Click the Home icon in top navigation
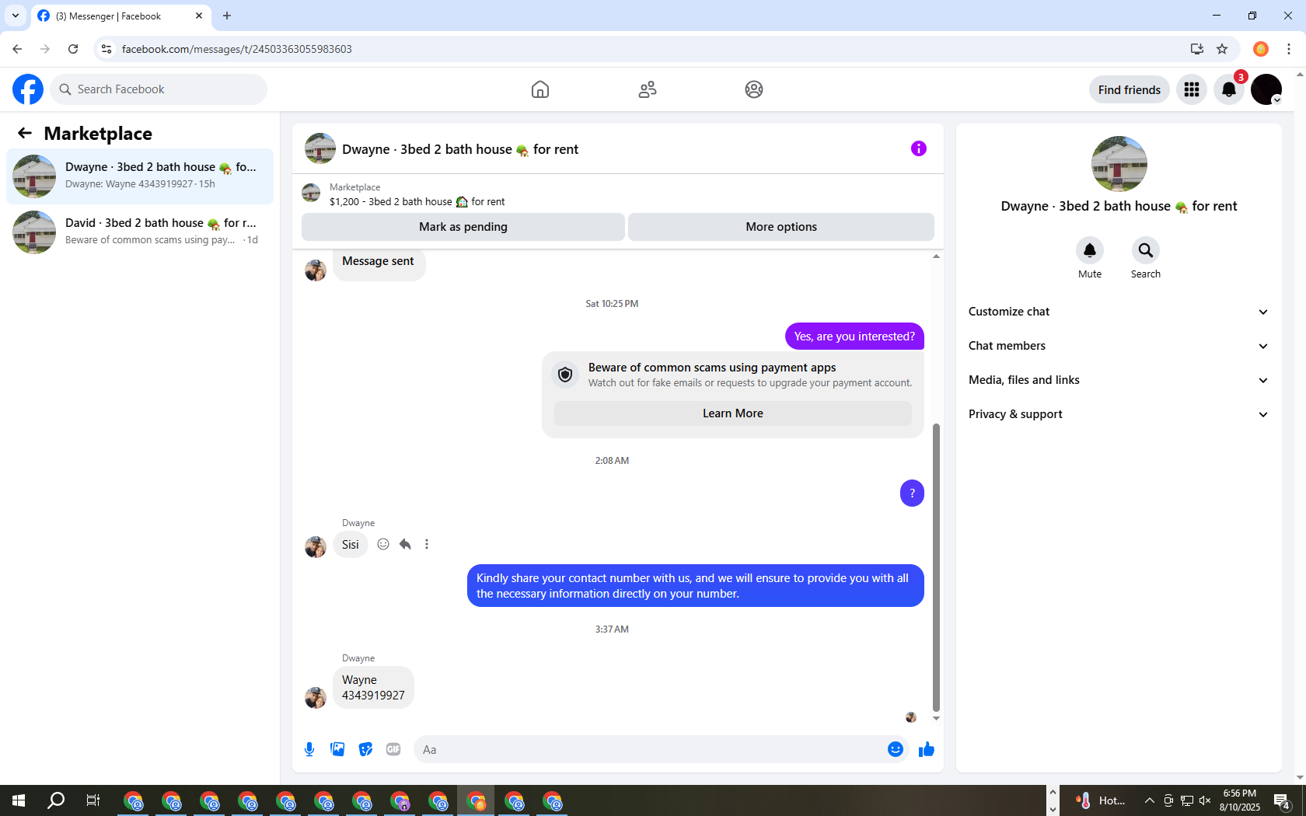 540,89
